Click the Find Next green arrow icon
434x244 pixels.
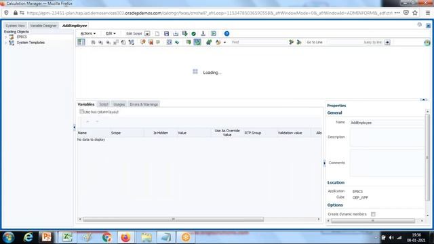pos(291,42)
